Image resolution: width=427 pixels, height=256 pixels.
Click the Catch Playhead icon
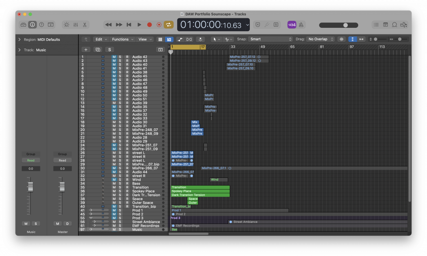(x=201, y=39)
